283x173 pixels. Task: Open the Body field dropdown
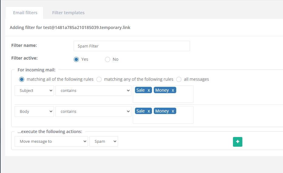(34, 111)
